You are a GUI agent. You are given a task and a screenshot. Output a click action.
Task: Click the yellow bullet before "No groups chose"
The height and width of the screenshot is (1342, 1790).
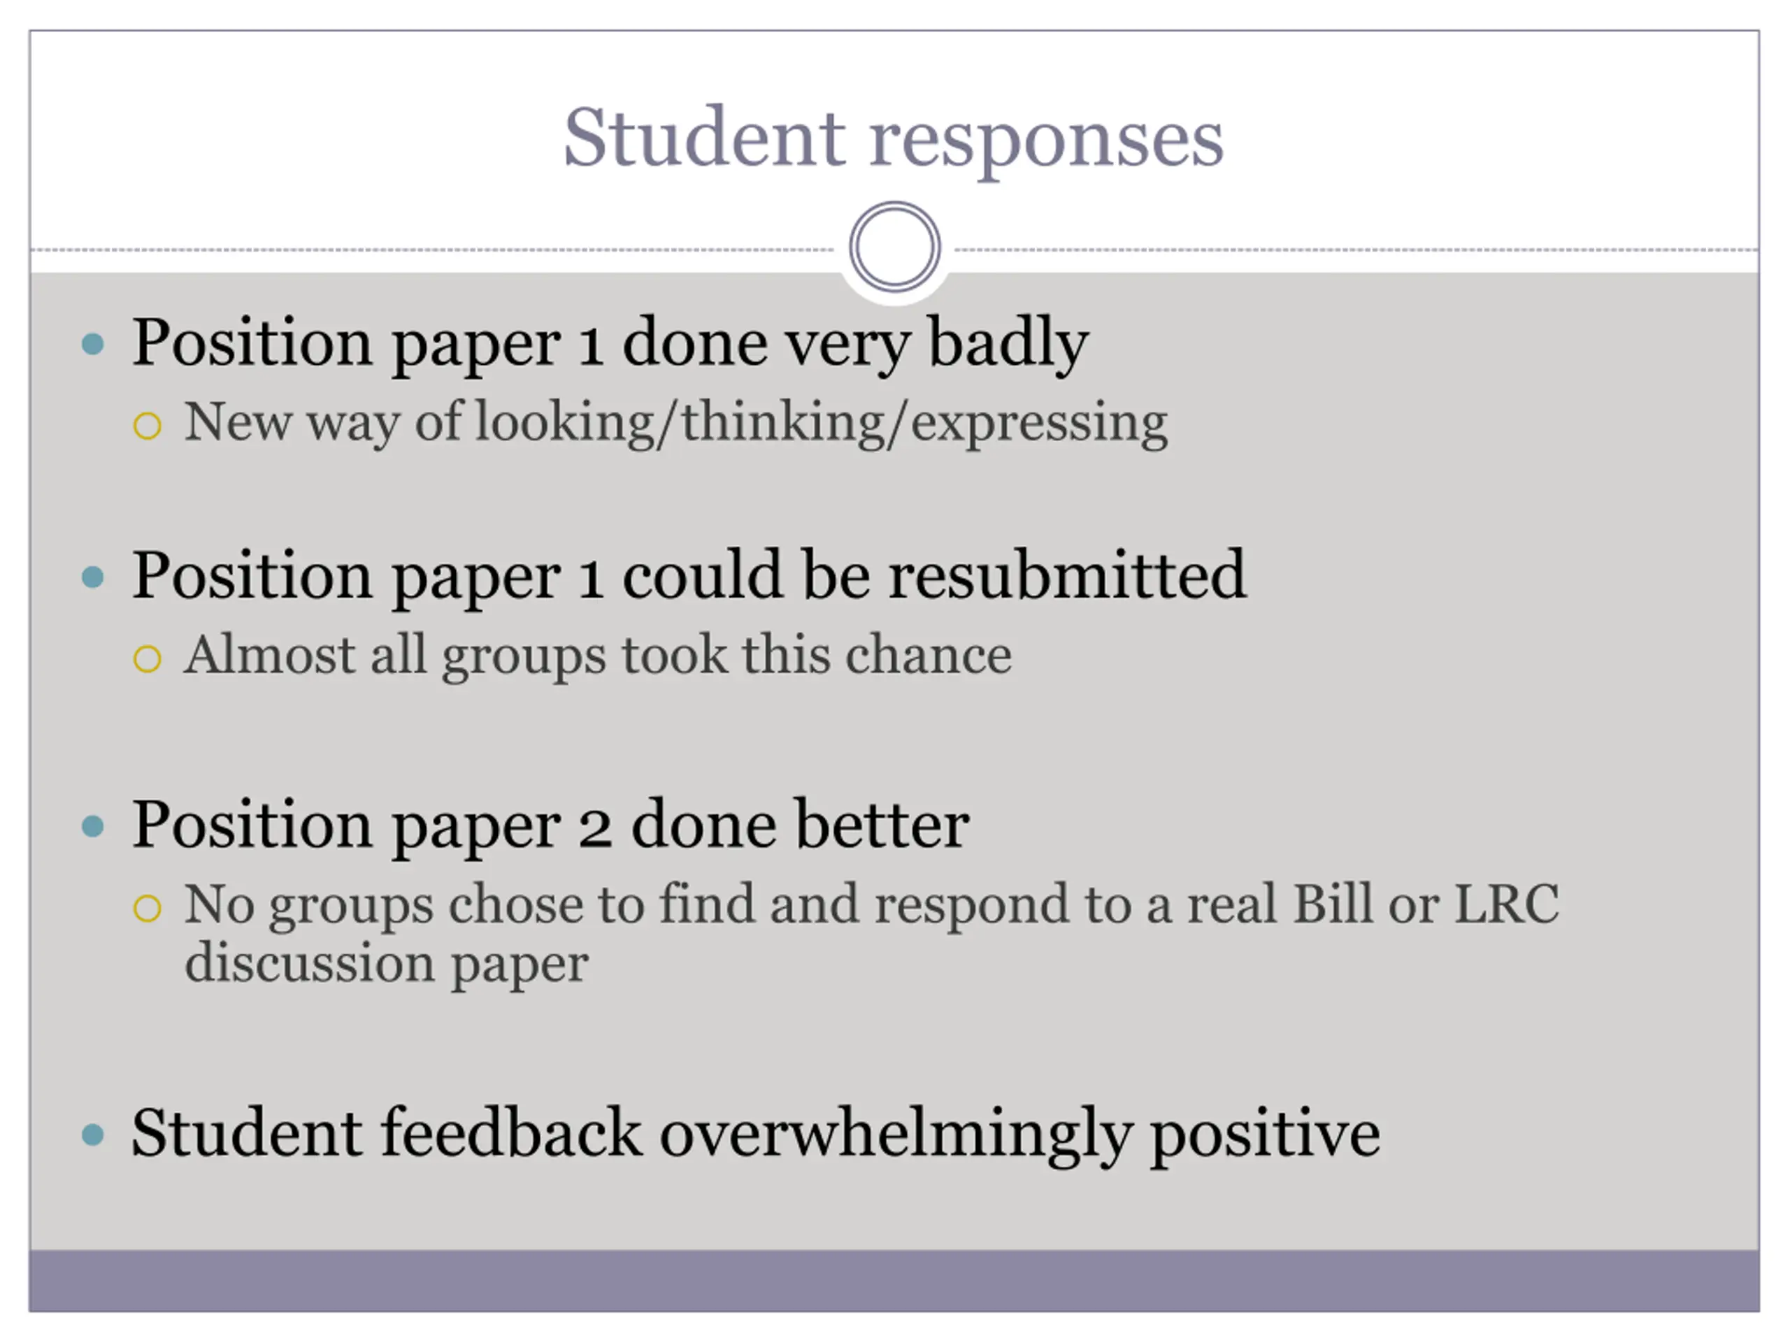tap(148, 908)
